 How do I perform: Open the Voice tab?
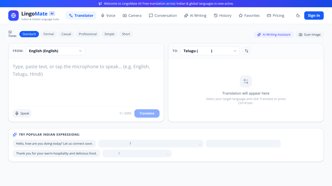click(x=108, y=16)
